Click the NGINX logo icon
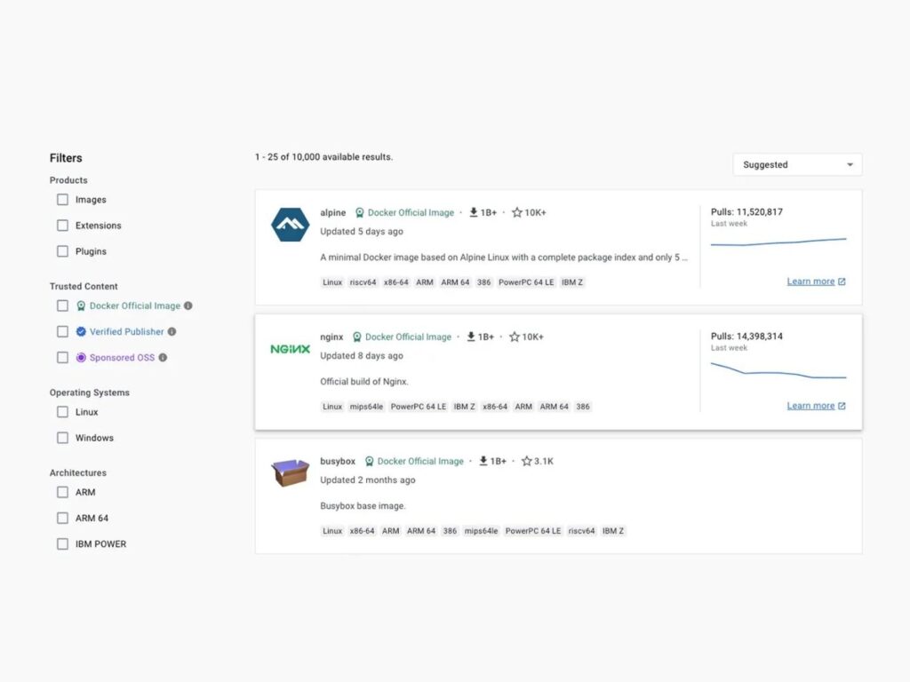 291,349
